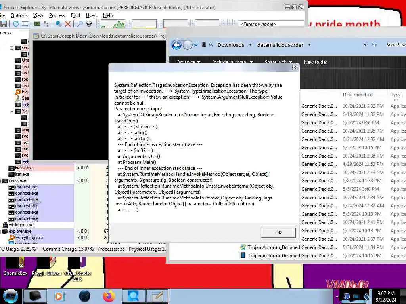This screenshot has width=406, height=304.
Task: Click the Save icon in Process Explorer toolbar
Action: click(3, 24)
